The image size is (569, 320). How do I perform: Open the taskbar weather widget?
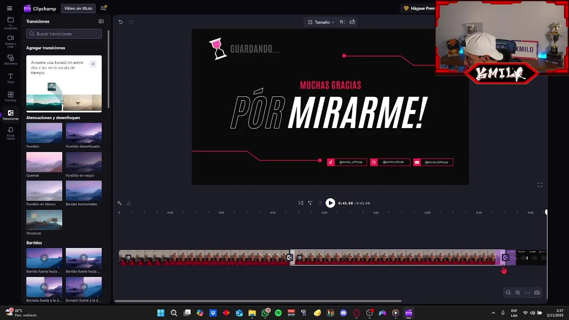20,313
